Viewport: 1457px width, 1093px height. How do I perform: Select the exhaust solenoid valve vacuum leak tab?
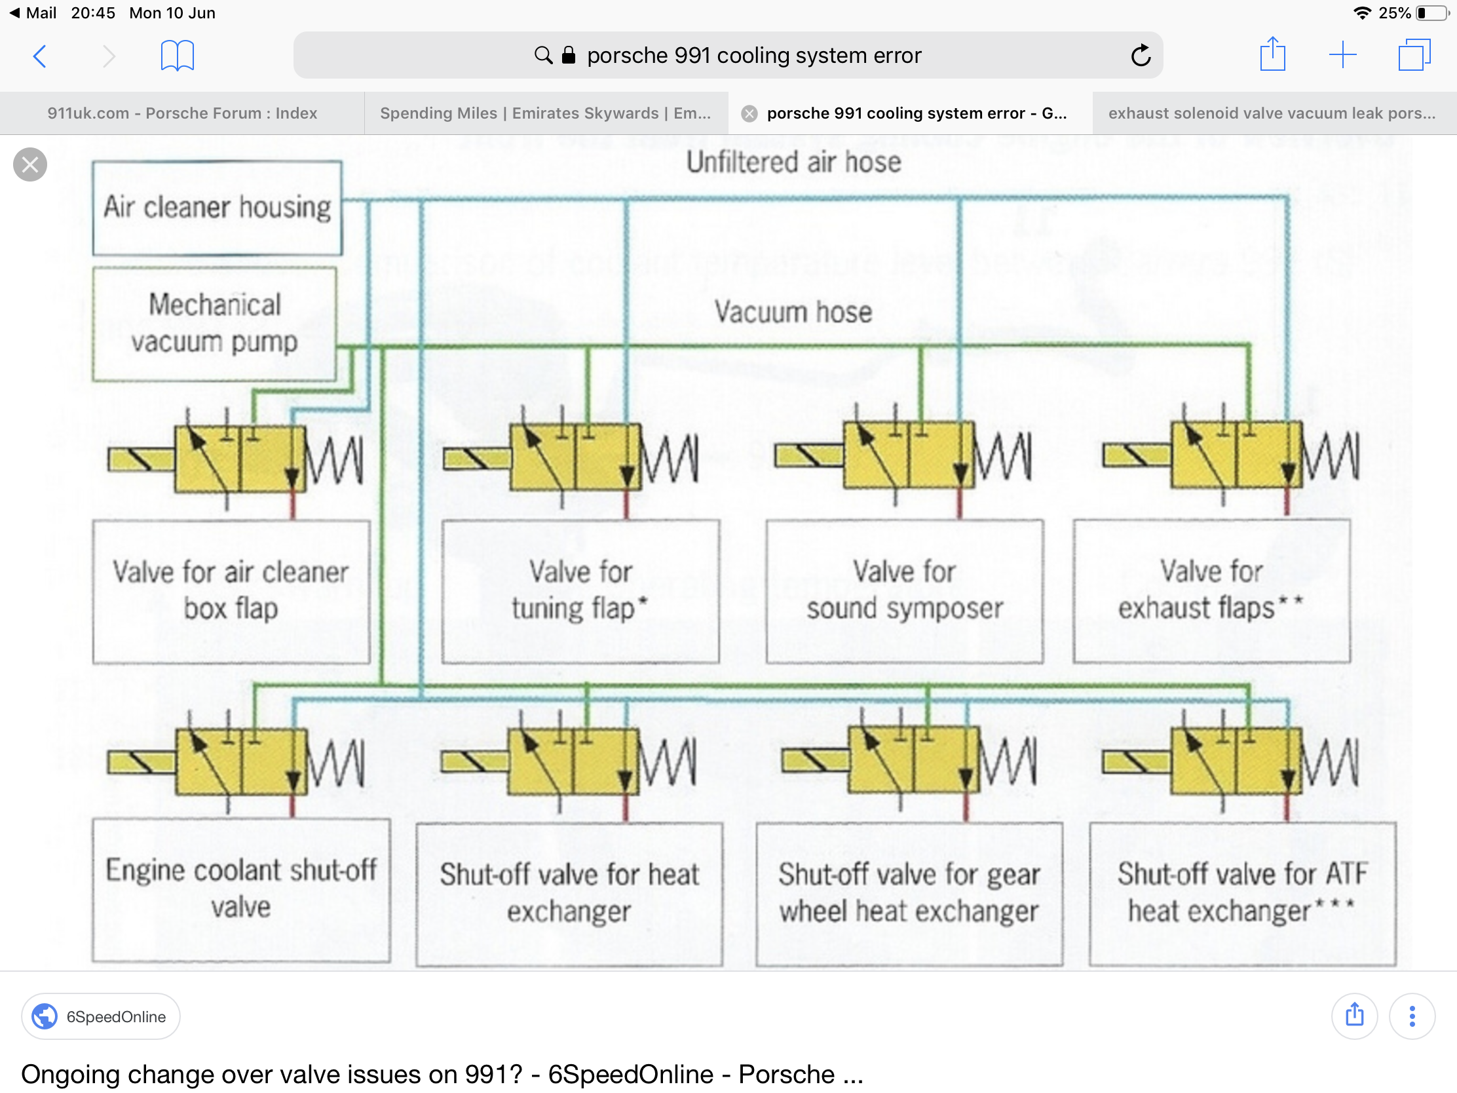1271,113
